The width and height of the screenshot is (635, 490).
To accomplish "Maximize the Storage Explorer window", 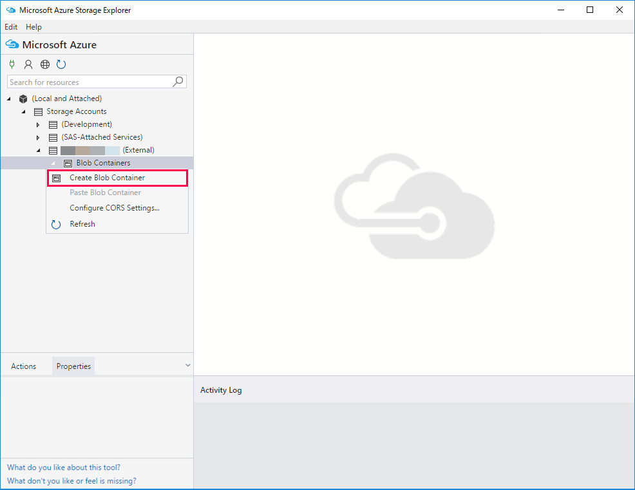I will 590,10.
